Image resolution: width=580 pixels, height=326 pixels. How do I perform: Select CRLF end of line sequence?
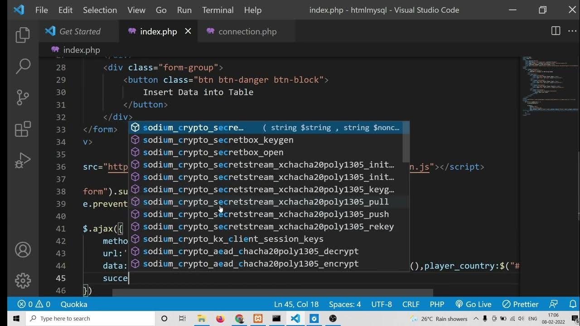[411, 304]
